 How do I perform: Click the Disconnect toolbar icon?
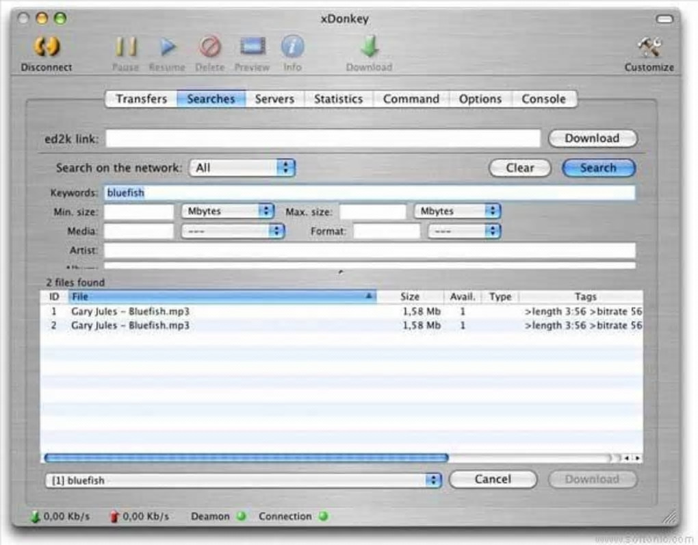pyautogui.click(x=47, y=47)
